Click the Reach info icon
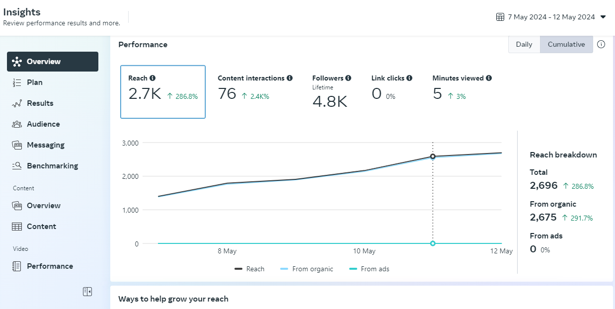This screenshot has height=309, width=615. pos(153,78)
